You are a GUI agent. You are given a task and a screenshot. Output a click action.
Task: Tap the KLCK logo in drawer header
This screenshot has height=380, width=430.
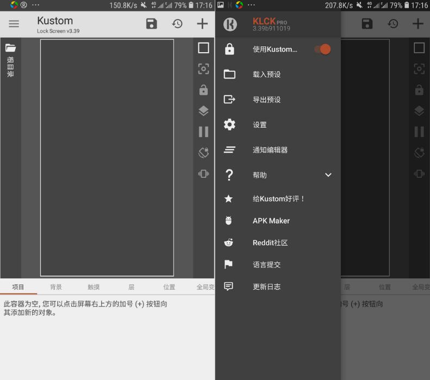(x=230, y=24)
